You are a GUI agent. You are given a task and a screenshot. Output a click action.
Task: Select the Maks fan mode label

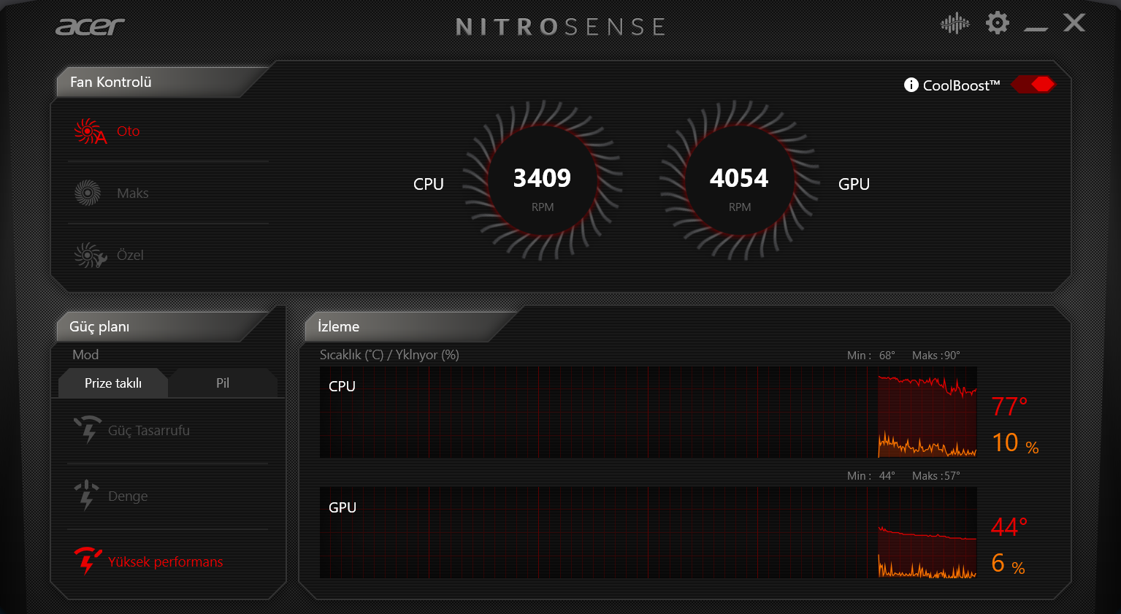[133, 193]
